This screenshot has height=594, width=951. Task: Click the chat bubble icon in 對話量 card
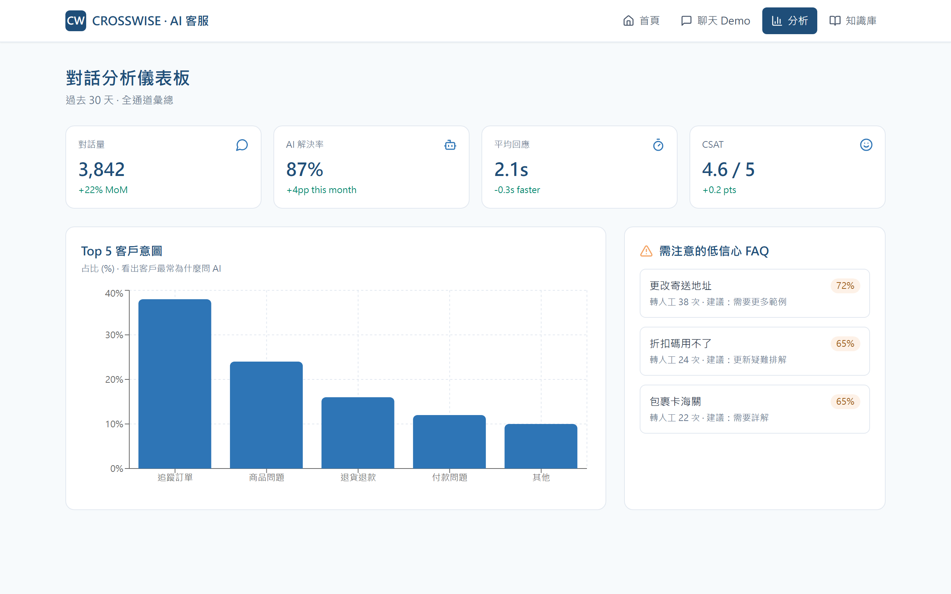[242, 145]
